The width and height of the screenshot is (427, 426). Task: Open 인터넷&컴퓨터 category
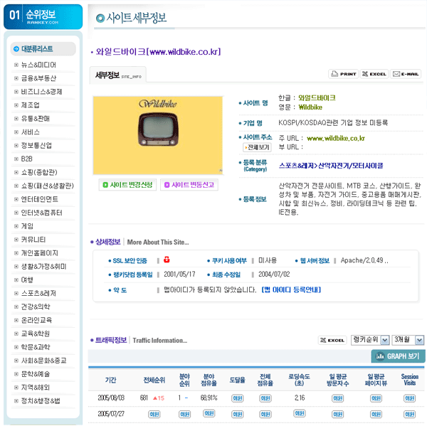[42, 213]
